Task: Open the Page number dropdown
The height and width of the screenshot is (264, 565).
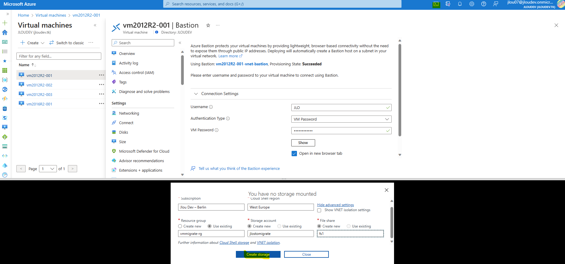Action: point(48,169)
